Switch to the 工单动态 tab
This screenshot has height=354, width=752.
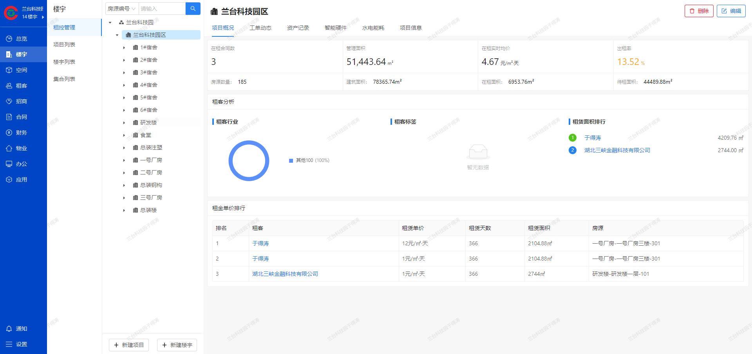tap(260, 28)
